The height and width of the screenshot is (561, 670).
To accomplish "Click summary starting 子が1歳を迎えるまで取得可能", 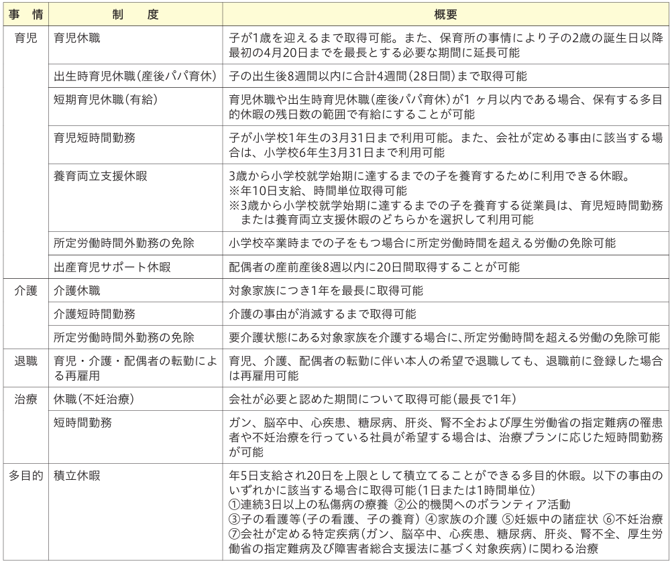I will click(x=446, y=46).
